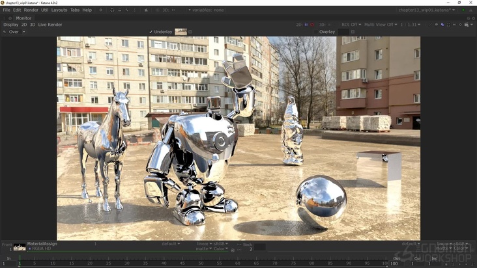The height and width of the screenshot is (268, 477).
Task: Open the Util menu
Action: (45, 10)
